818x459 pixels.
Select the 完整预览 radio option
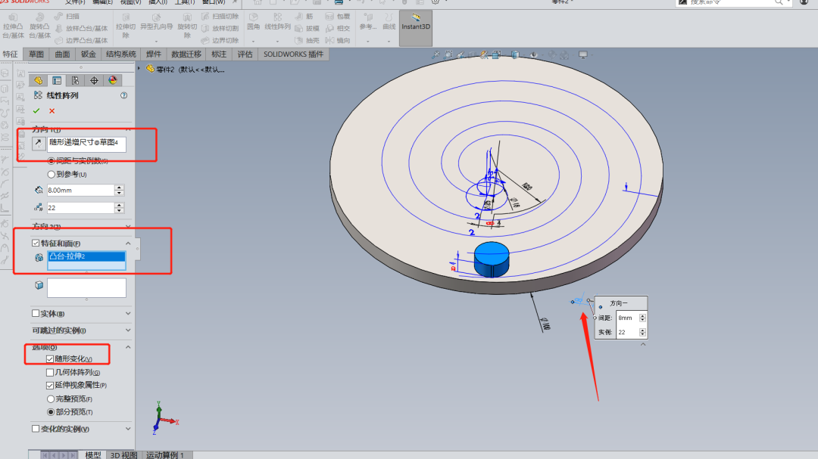point(51,399)
